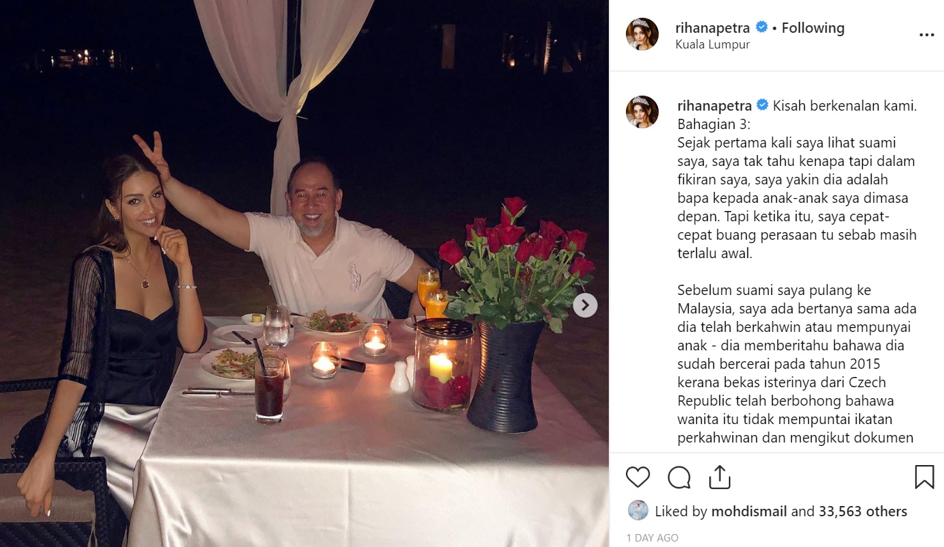Open comments via the speech bubble icon

click(678, 477)
